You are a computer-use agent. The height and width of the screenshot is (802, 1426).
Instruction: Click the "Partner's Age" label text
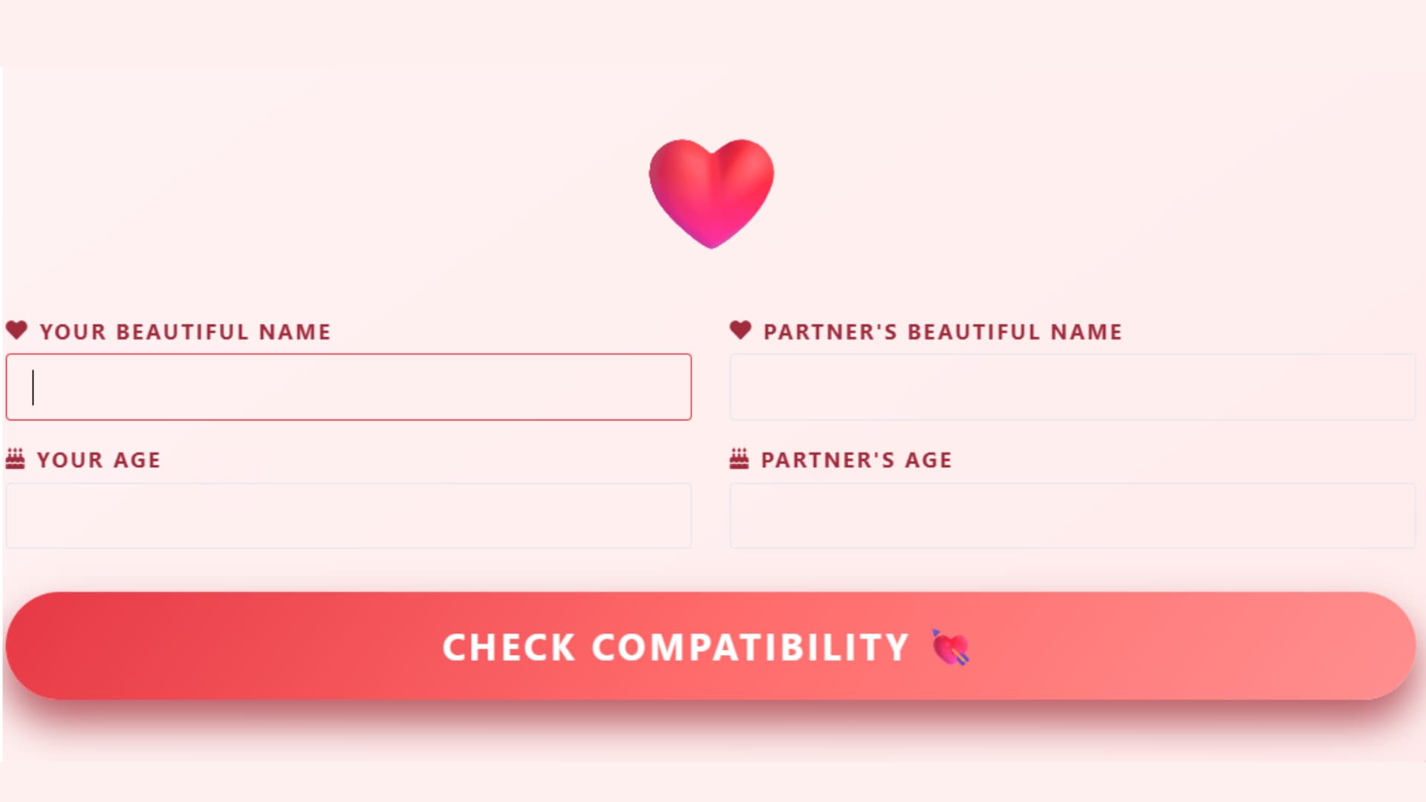click(856, 460)
